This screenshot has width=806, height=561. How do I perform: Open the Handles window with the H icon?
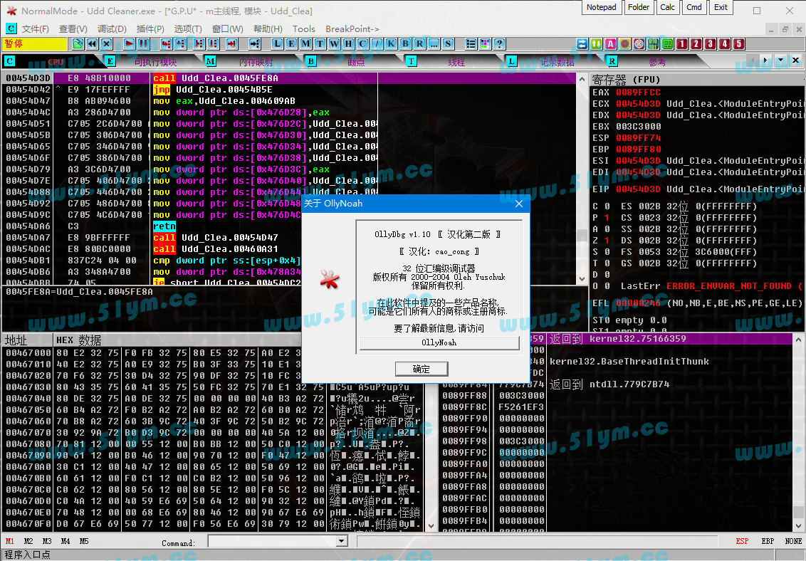coord(348,43)
